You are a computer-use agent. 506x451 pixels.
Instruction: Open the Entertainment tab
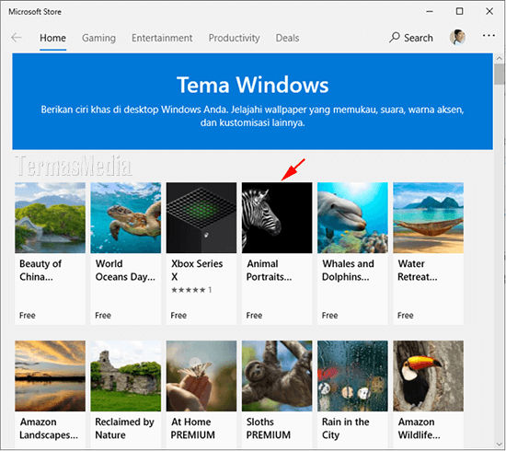tap(162, 38)
